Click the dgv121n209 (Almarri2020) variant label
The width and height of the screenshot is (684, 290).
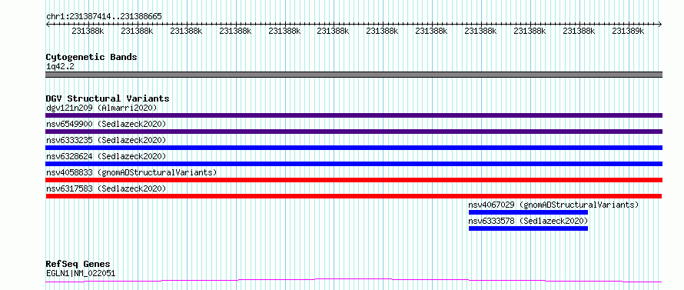click(101, 108)
